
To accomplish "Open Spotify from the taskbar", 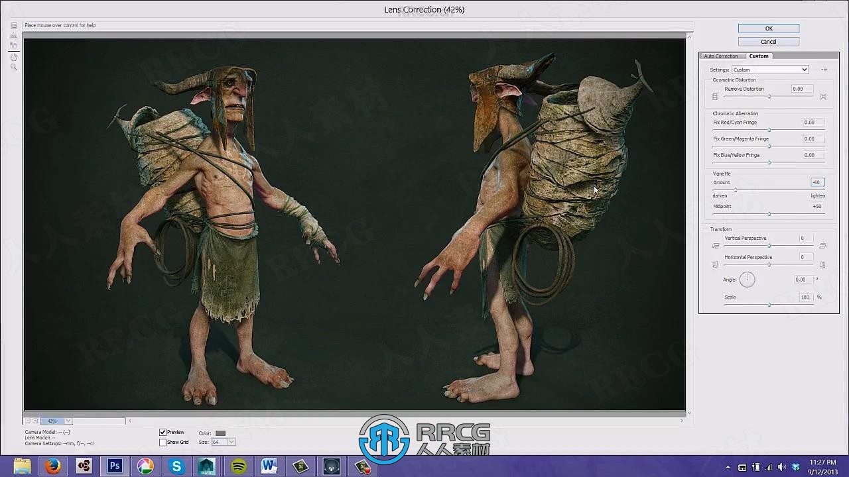I will tap(238, 466).
